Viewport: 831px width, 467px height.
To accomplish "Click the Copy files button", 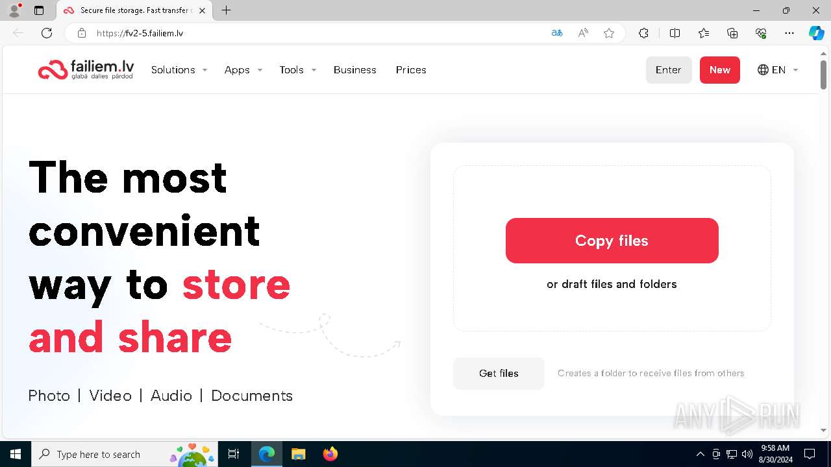I will point(612,241).
